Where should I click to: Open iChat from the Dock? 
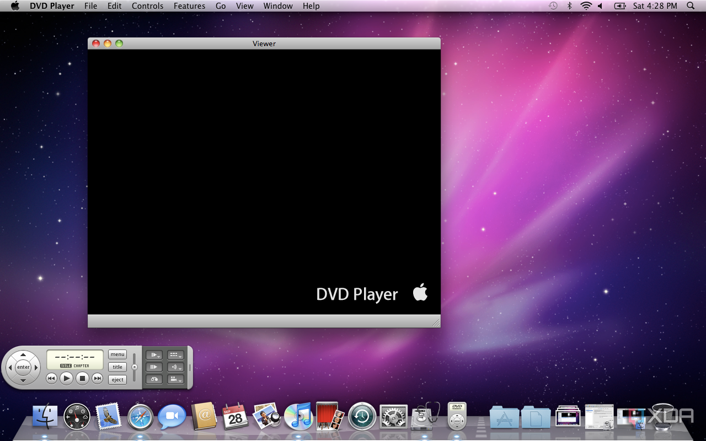pos(172,416)
